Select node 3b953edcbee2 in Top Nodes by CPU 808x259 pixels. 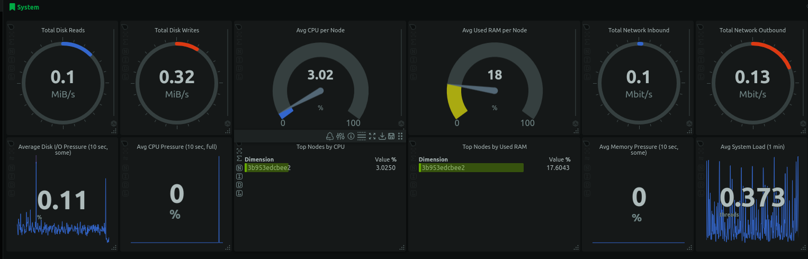tap(269, 168)
